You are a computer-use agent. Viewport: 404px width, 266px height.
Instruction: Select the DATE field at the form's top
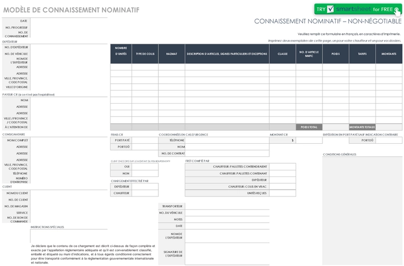(69, 21)
